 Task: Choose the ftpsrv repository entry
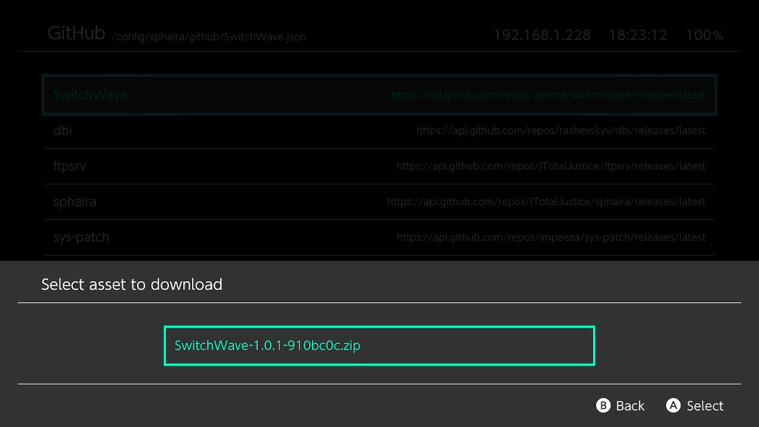379,166
